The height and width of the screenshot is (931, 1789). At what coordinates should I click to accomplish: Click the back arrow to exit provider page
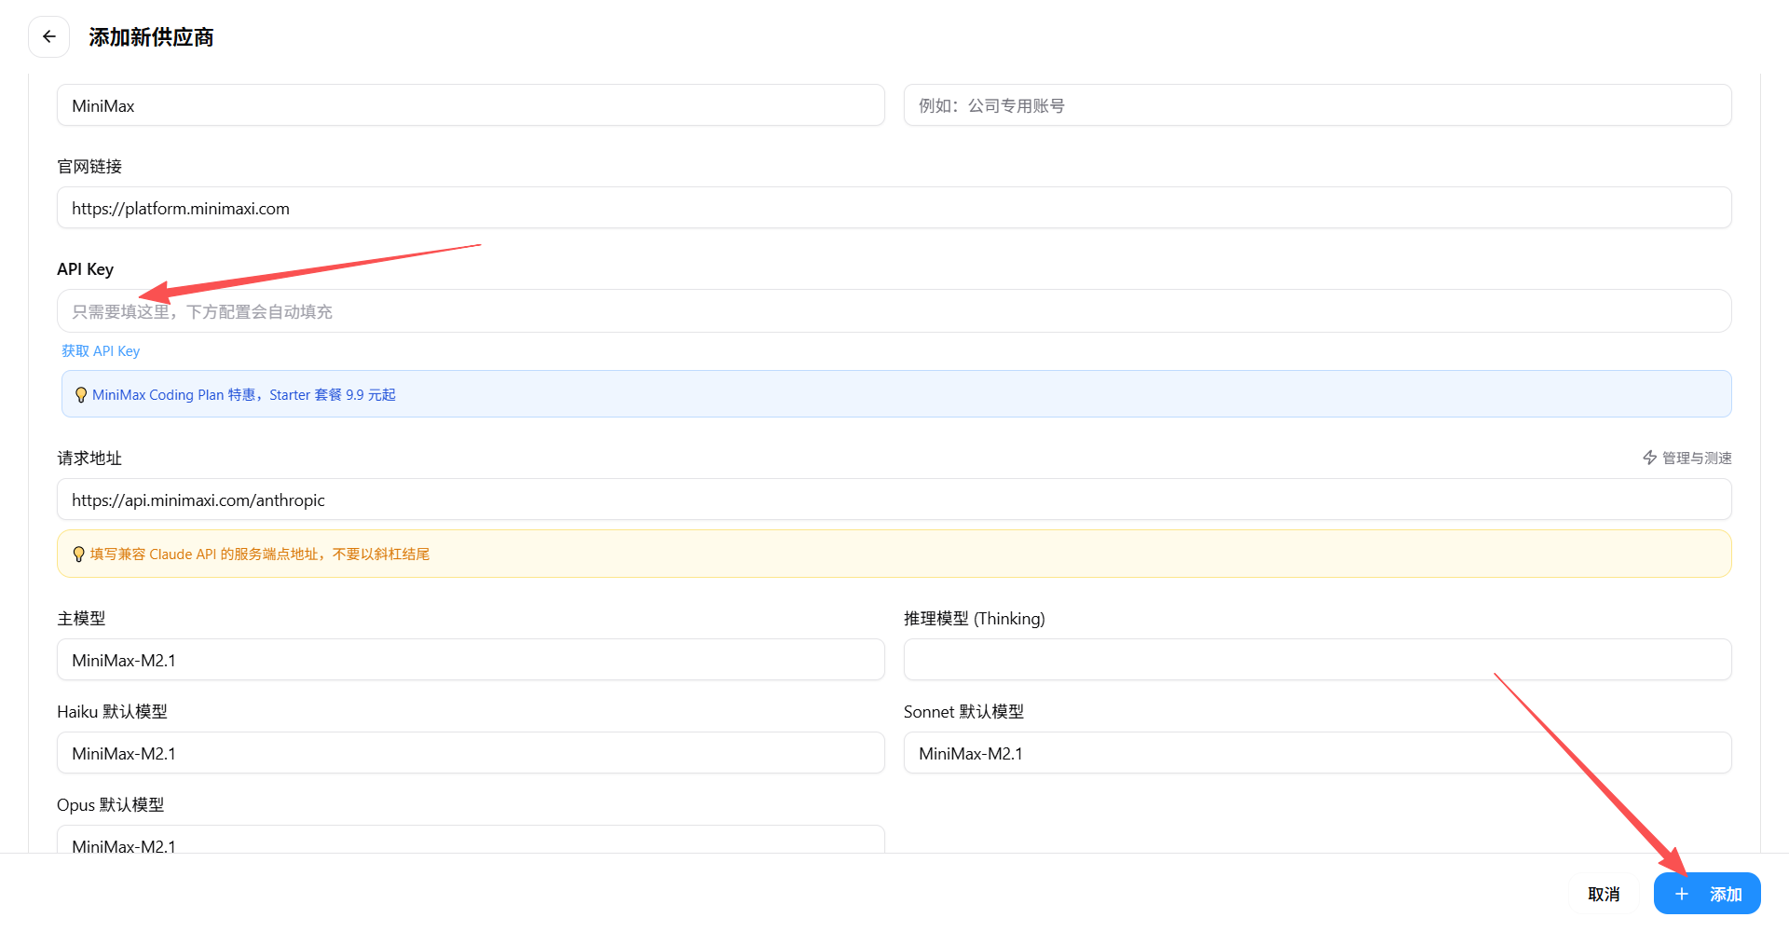tap(48, 36)
